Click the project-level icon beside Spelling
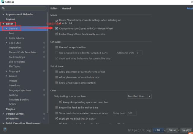 44,95
